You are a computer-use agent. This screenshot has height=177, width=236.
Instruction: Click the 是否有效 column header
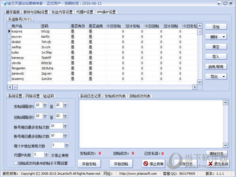pos(79,26)
